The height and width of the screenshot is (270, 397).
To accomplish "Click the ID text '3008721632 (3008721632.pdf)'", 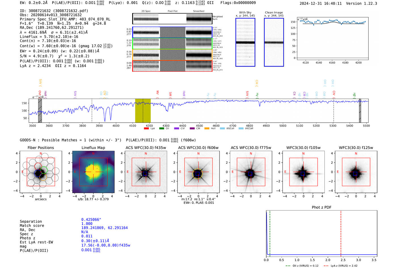I will 58,11.
